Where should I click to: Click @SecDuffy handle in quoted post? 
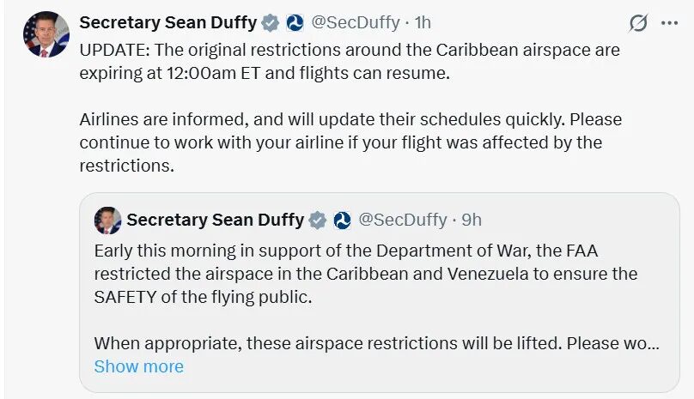(401, 221)
